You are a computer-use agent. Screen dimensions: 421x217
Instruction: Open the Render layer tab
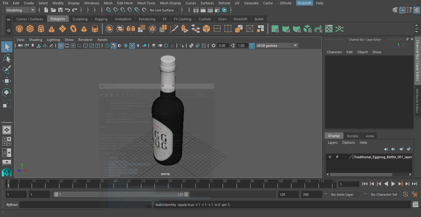pyautogui.click(x=353, y=136)
